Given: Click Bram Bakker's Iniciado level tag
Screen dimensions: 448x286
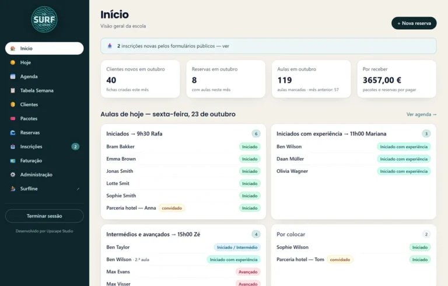Looking at the screenshot, I should (x=250, y=147).
